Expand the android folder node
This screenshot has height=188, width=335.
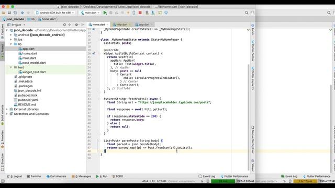tap(11, 35)
